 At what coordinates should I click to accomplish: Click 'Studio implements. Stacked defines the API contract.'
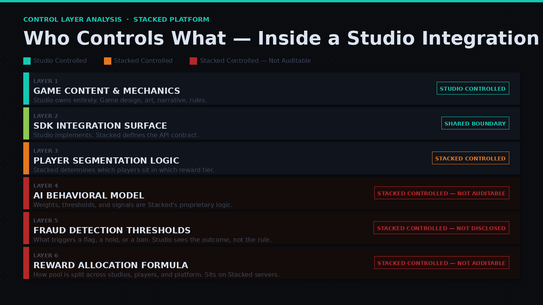116,135
